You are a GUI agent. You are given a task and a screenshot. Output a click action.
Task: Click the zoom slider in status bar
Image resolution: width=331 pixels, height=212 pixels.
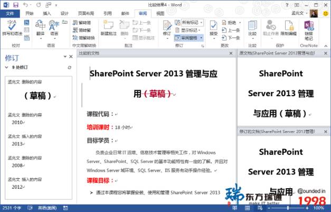[x=296, y=208]
